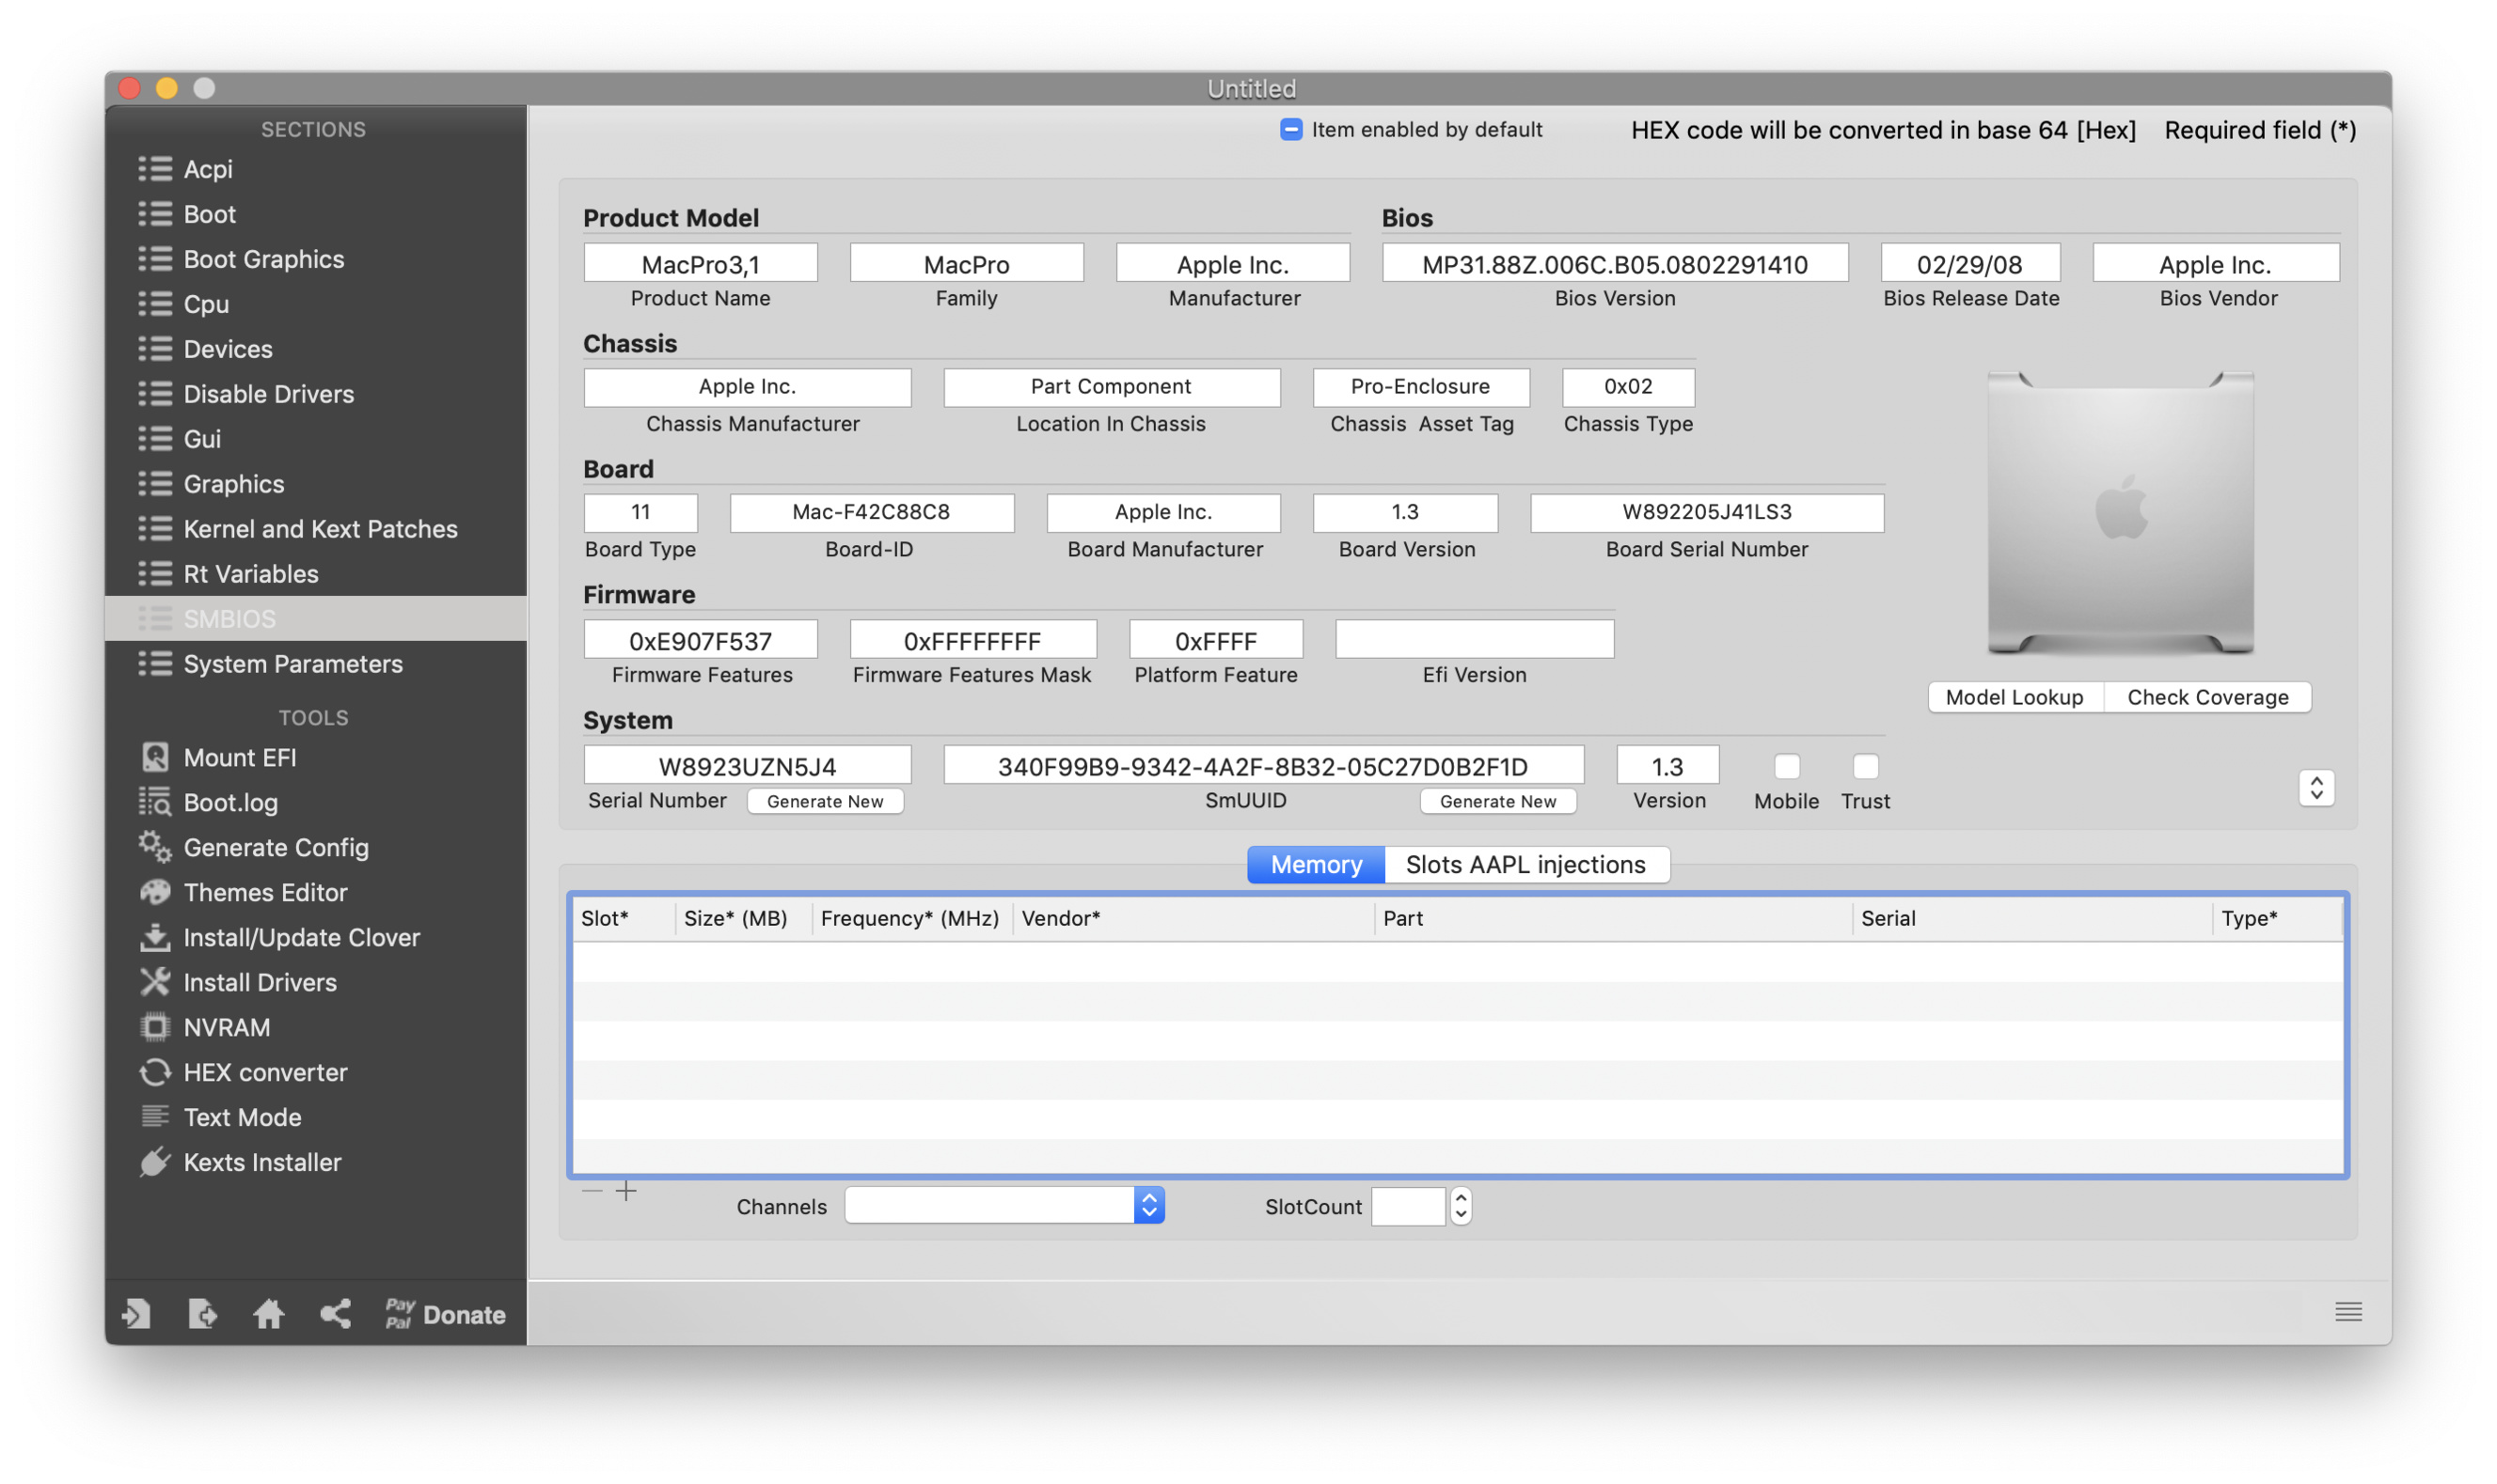The width and height of the screenshot is (2497, 1484).
Task: Open the Mount EFI tool icon
Action: [154, 757]
